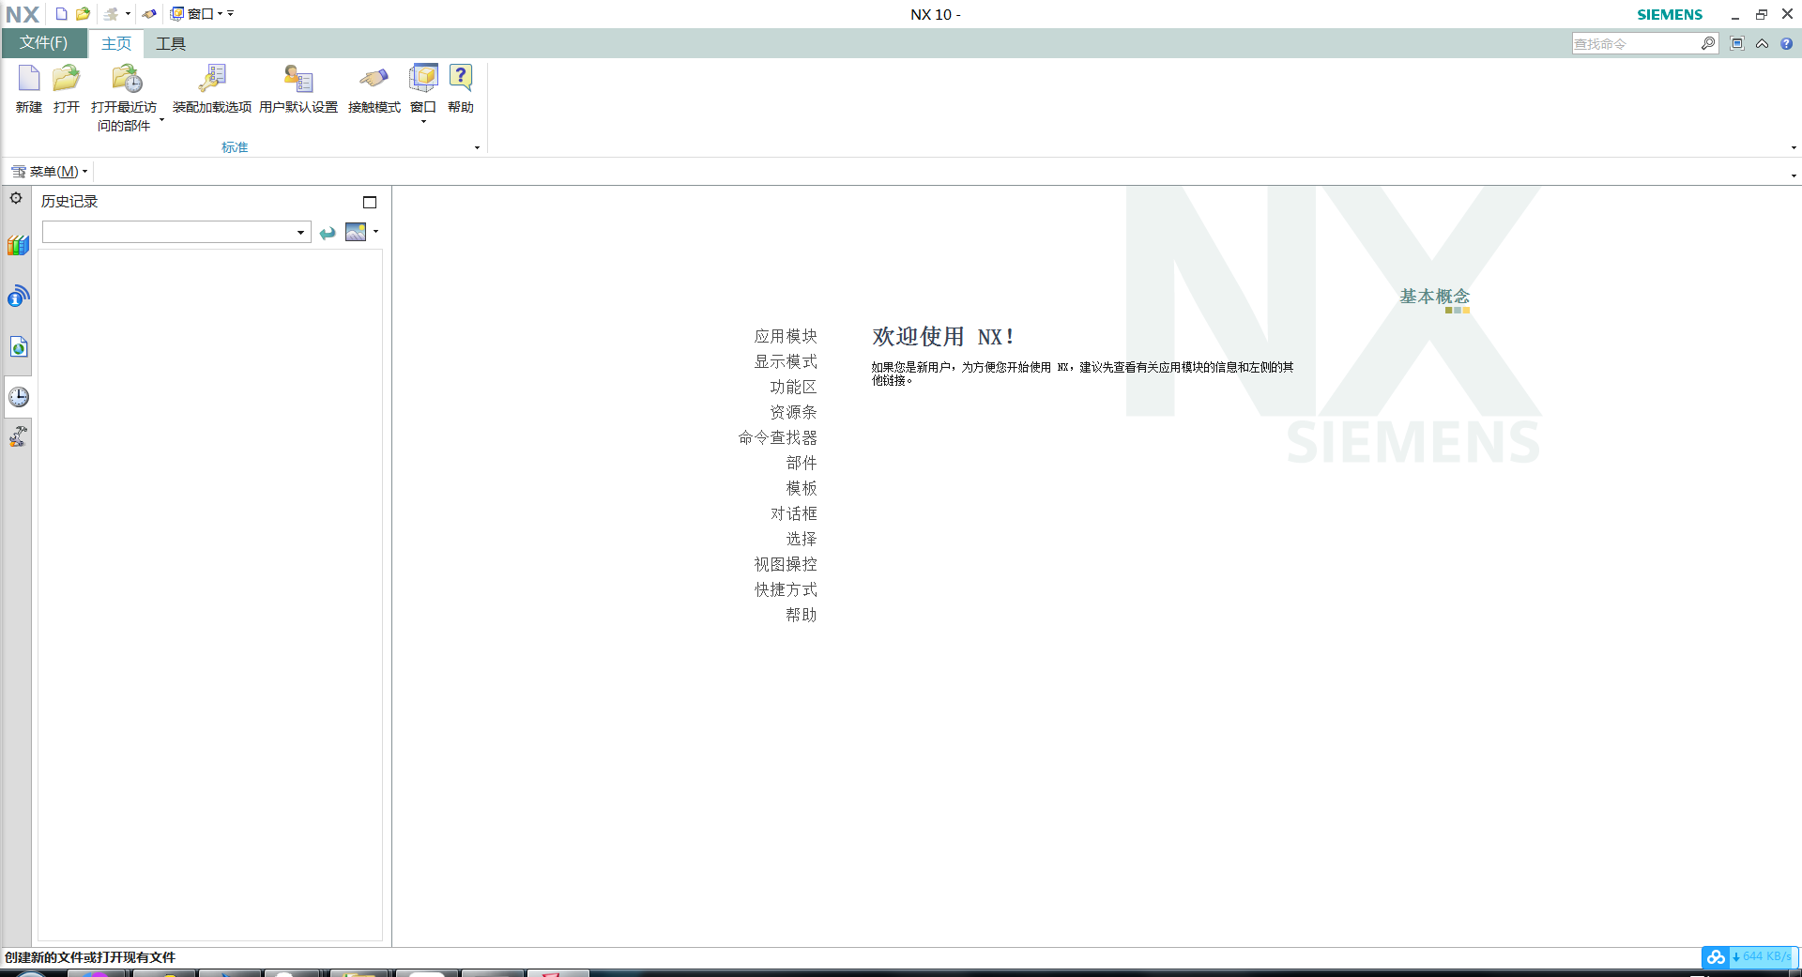Expand the ribbon 窗口 dropdown arrow
The height and width of the screenshot is (977, 1802).
pyautogui.click(x=423, y=122)
